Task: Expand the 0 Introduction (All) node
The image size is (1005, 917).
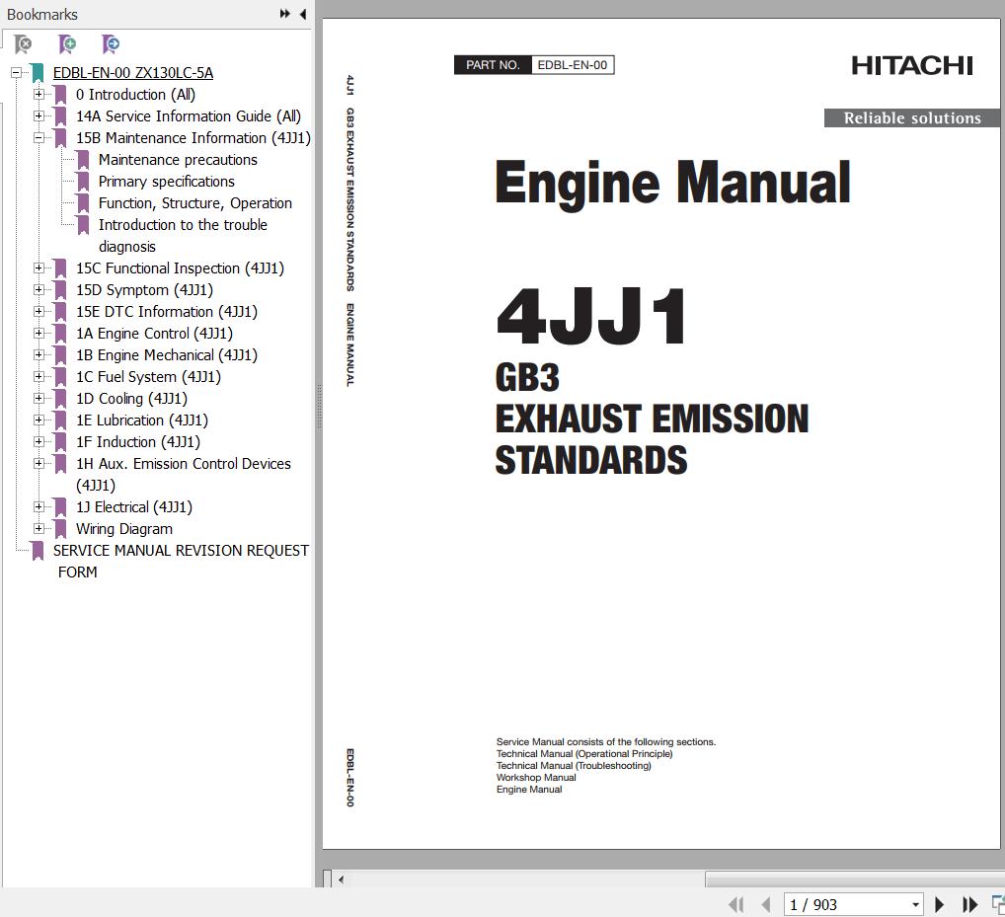Action: (39, 94)
